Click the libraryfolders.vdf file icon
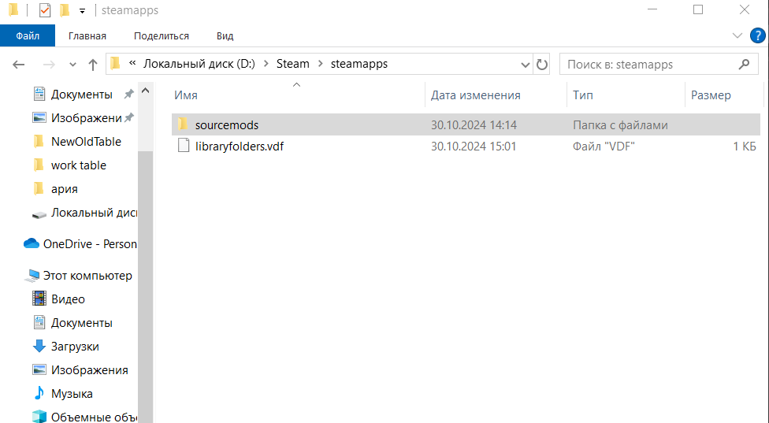This screenshot has width=769, height=423. (x=184, y=146)
